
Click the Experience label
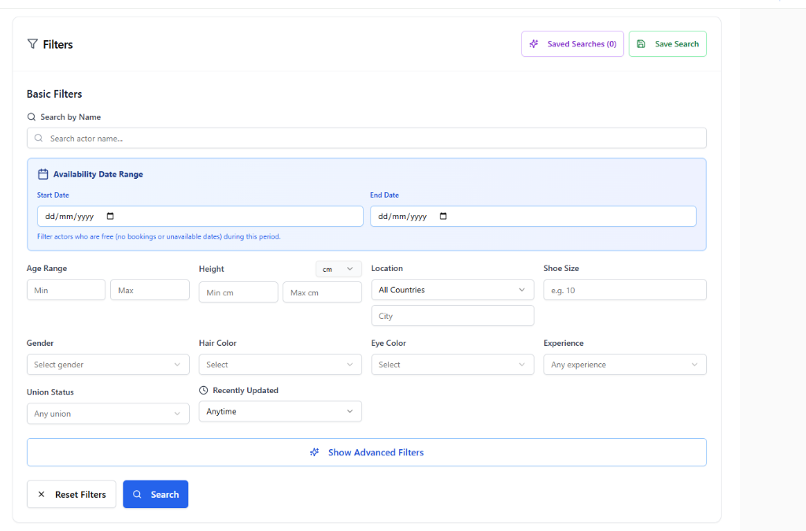click(564, 343)
